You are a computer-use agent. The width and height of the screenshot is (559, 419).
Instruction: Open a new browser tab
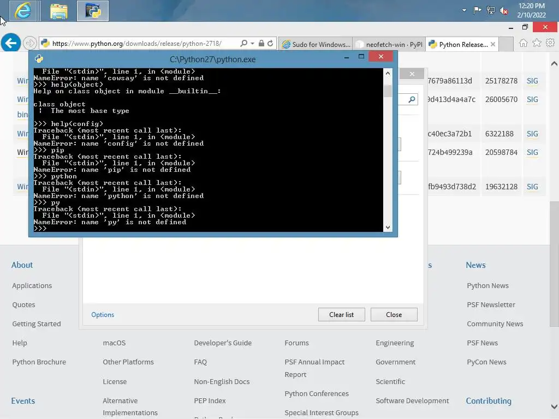tap(506, 45)
